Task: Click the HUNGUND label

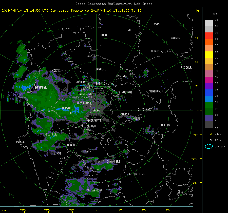Action: pos(120,76)
